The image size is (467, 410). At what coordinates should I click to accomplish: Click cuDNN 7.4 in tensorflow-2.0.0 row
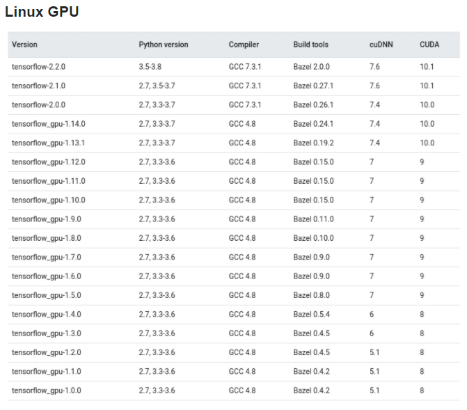pos(374,105)
